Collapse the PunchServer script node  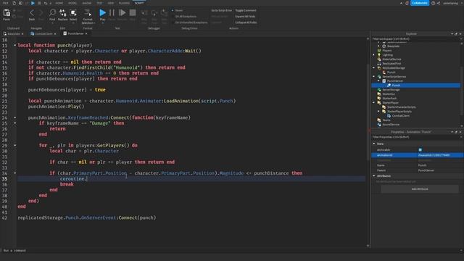coord(378,80)
